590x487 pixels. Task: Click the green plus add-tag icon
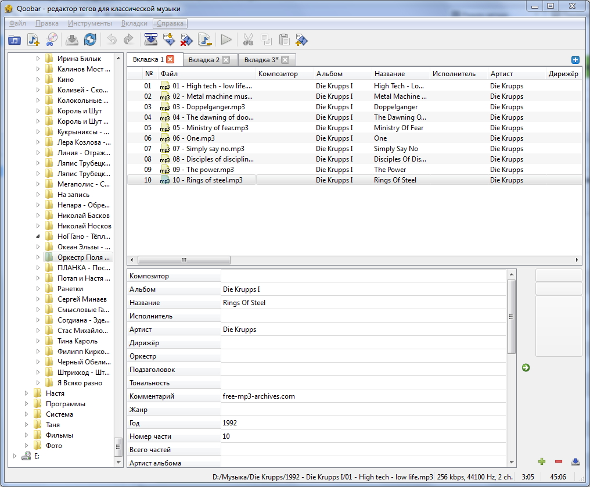542,461
